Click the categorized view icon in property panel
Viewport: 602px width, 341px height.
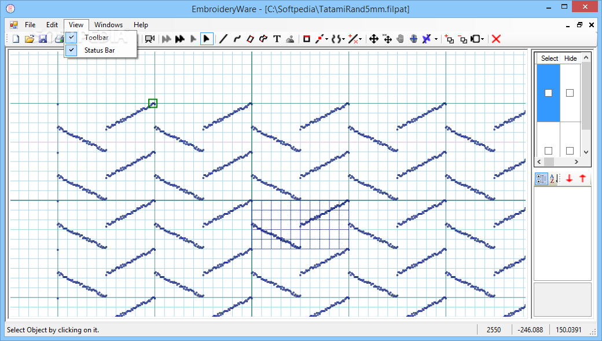click(x=541, y=178)
